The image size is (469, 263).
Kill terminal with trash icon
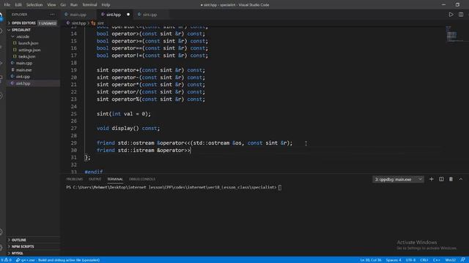click(451, 179)
